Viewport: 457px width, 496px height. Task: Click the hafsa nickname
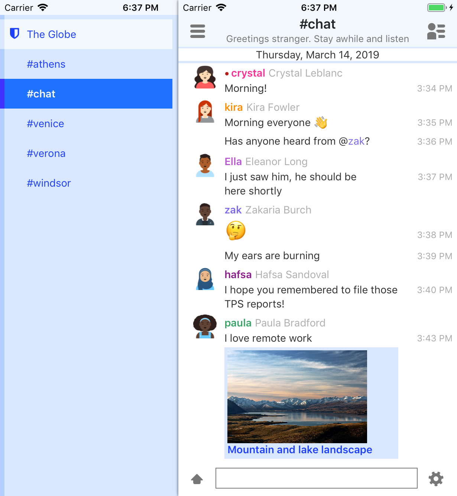(x=238, y=275)
